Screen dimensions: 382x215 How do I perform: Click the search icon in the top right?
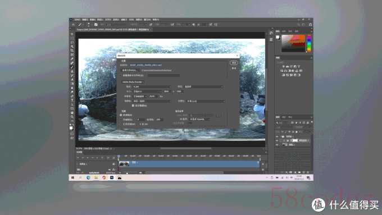(298, 25)
